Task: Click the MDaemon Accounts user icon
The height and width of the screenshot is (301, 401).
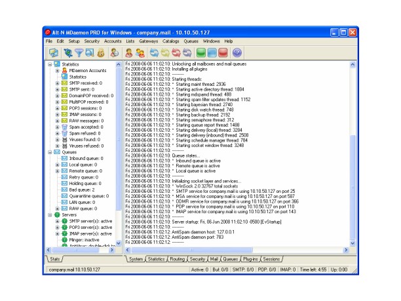Action: [x=64, y=70]
